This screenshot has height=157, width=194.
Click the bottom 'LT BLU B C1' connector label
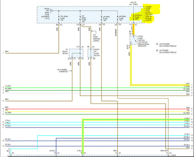[x=81, y=152]
